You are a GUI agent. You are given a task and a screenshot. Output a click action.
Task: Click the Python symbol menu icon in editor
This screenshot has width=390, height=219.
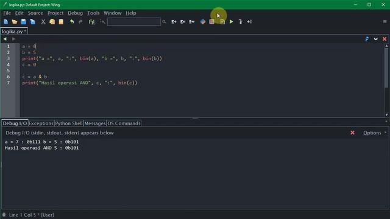pos(367,39)
